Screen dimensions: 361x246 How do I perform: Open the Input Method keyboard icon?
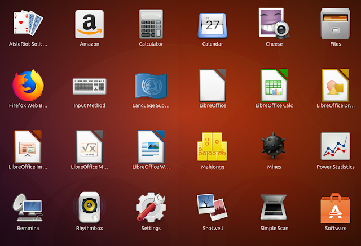pos(89,86)
